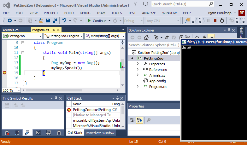This screenshot has width=247, height=145.
Task: Click the breakpoint marker on line 15
Action: coord(4,73)
